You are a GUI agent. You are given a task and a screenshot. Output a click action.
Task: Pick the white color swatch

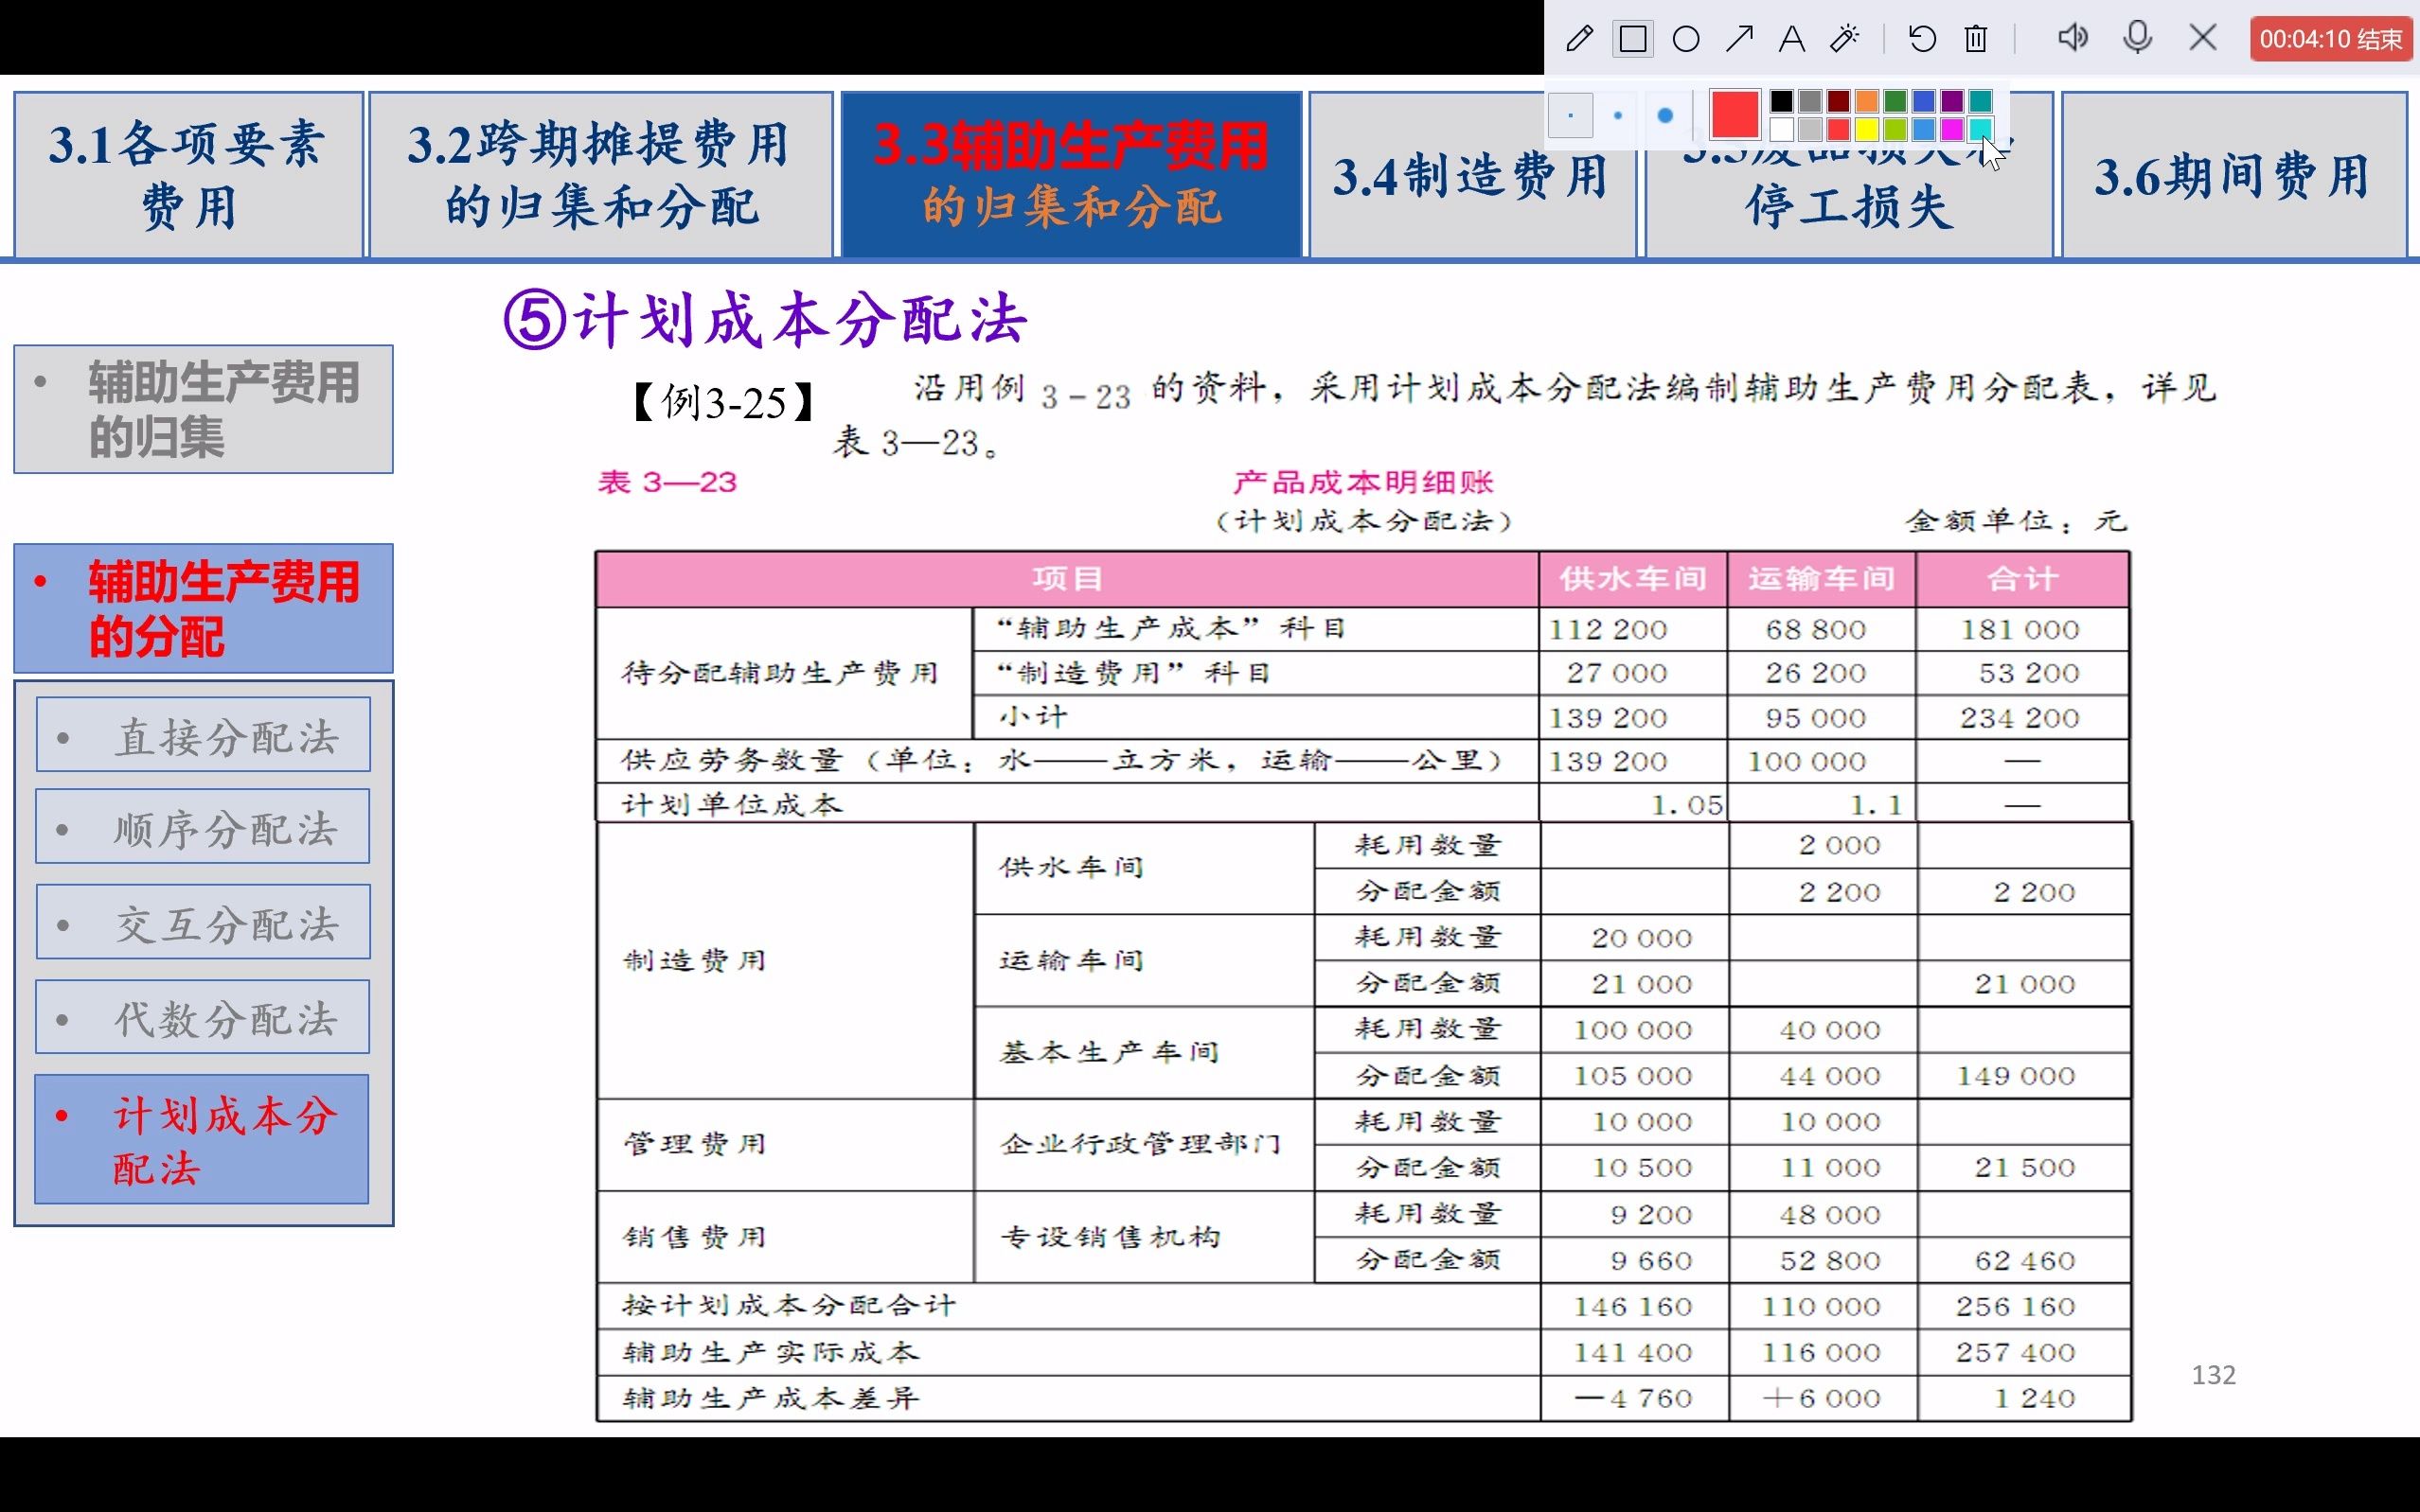(x=1781, y=129)
